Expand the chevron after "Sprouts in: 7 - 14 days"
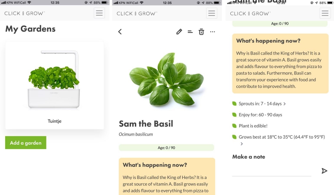Image resolution: width=334 pixels, height=195 pixels. [x=285, y=104]
